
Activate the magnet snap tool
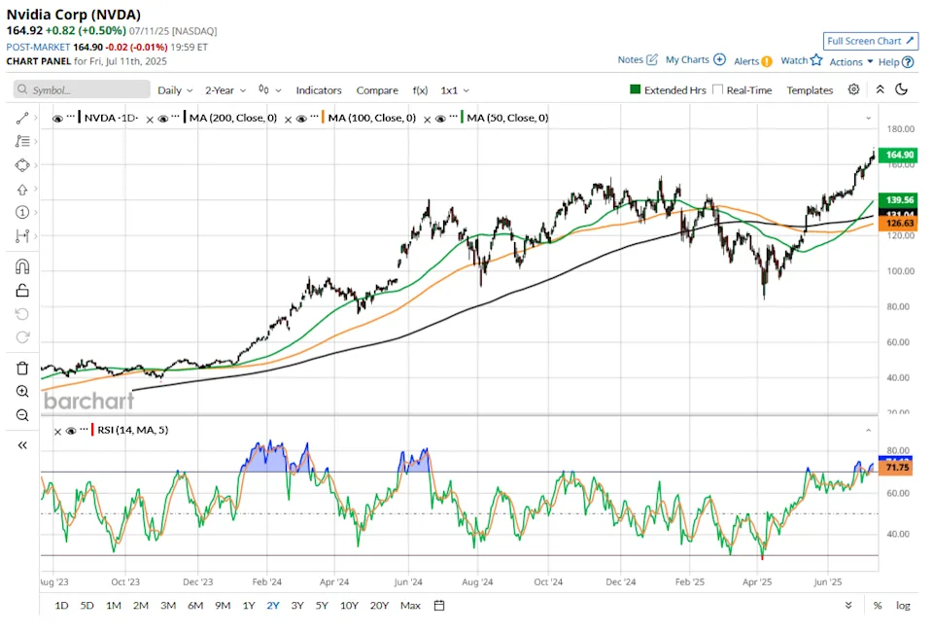[x=21, y=266]
